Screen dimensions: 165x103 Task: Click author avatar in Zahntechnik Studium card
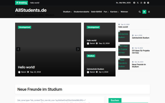click(x=88, y=72)
